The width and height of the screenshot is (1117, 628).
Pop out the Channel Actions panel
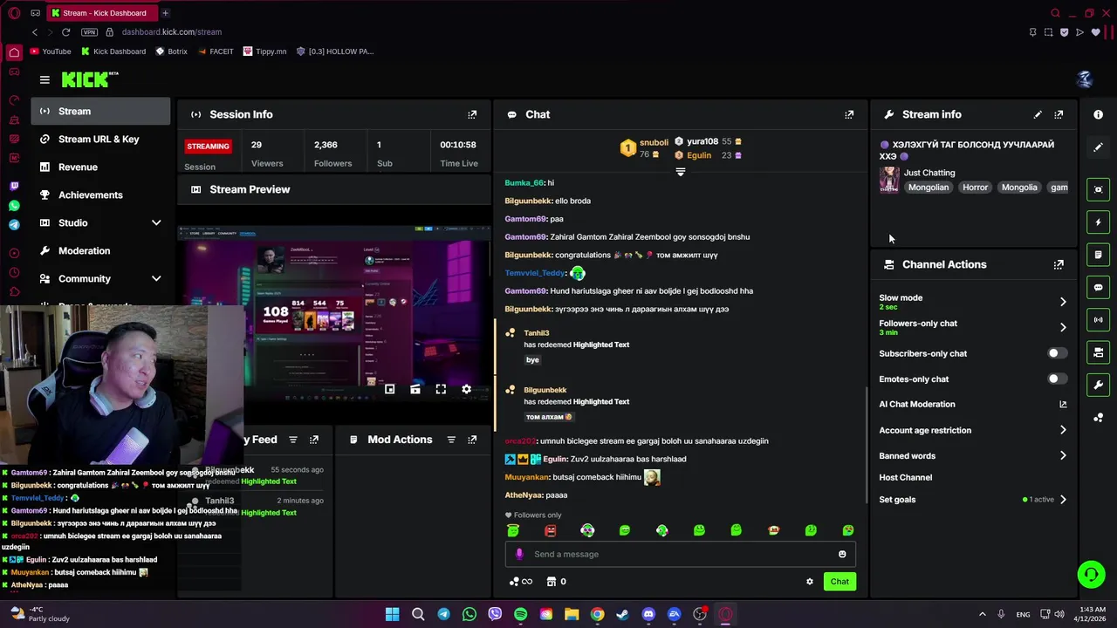pyautogui.click(x=1059, y=264)
